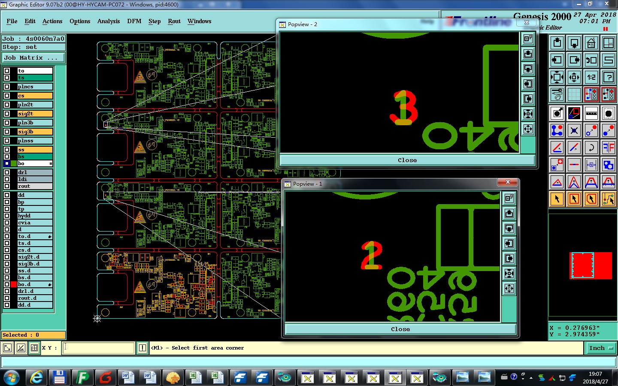Click the mirror F flip icon

(x=609, y=148)
